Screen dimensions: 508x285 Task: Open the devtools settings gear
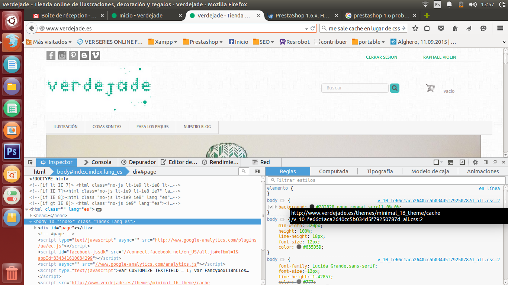475,162
